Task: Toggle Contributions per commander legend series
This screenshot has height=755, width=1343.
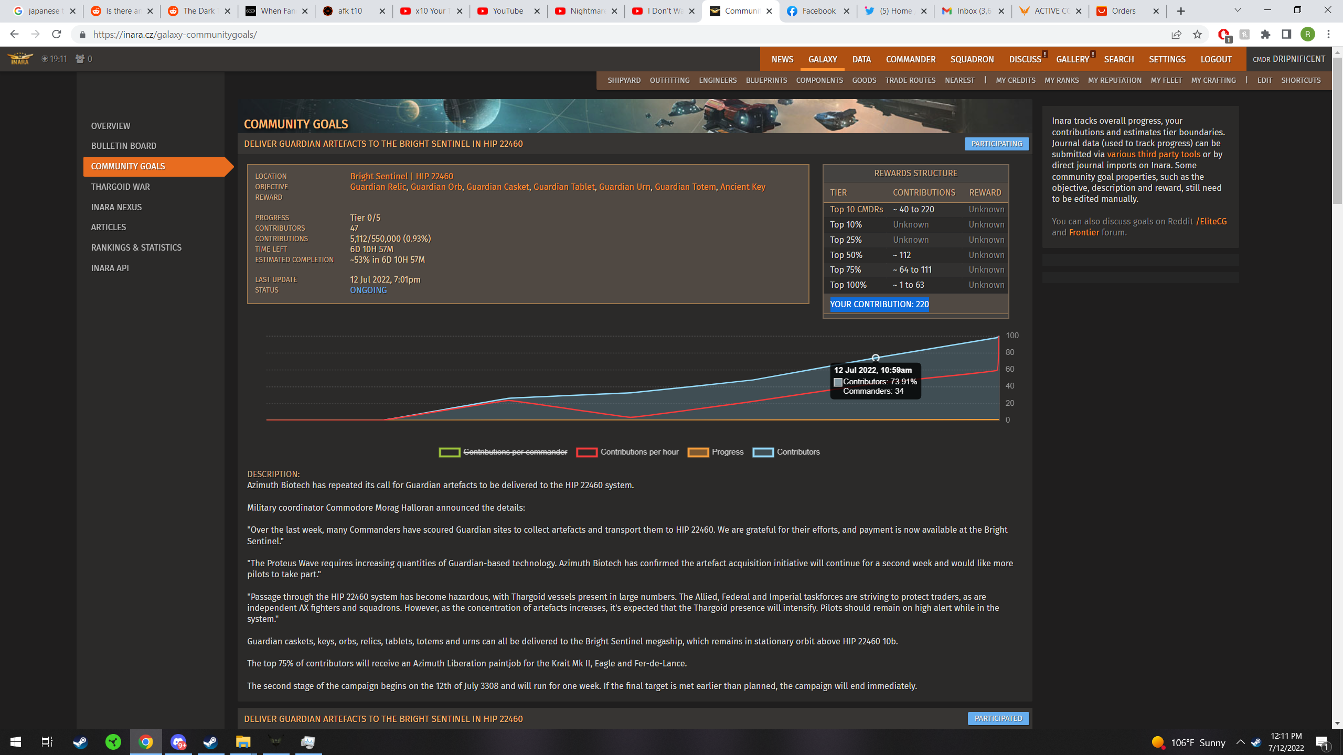Action: [x=503, y=452]
